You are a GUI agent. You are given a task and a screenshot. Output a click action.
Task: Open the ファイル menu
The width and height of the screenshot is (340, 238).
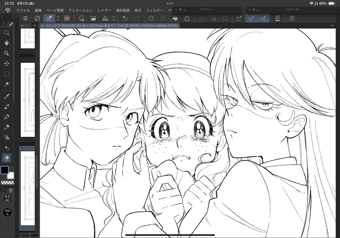23,10
